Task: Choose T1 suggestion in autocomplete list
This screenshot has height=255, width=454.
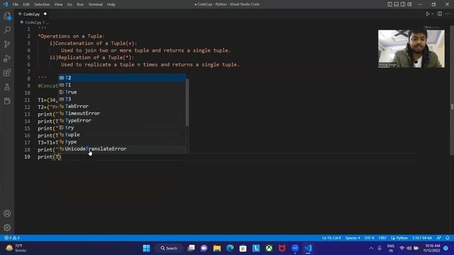Action: tap(122, 85)
